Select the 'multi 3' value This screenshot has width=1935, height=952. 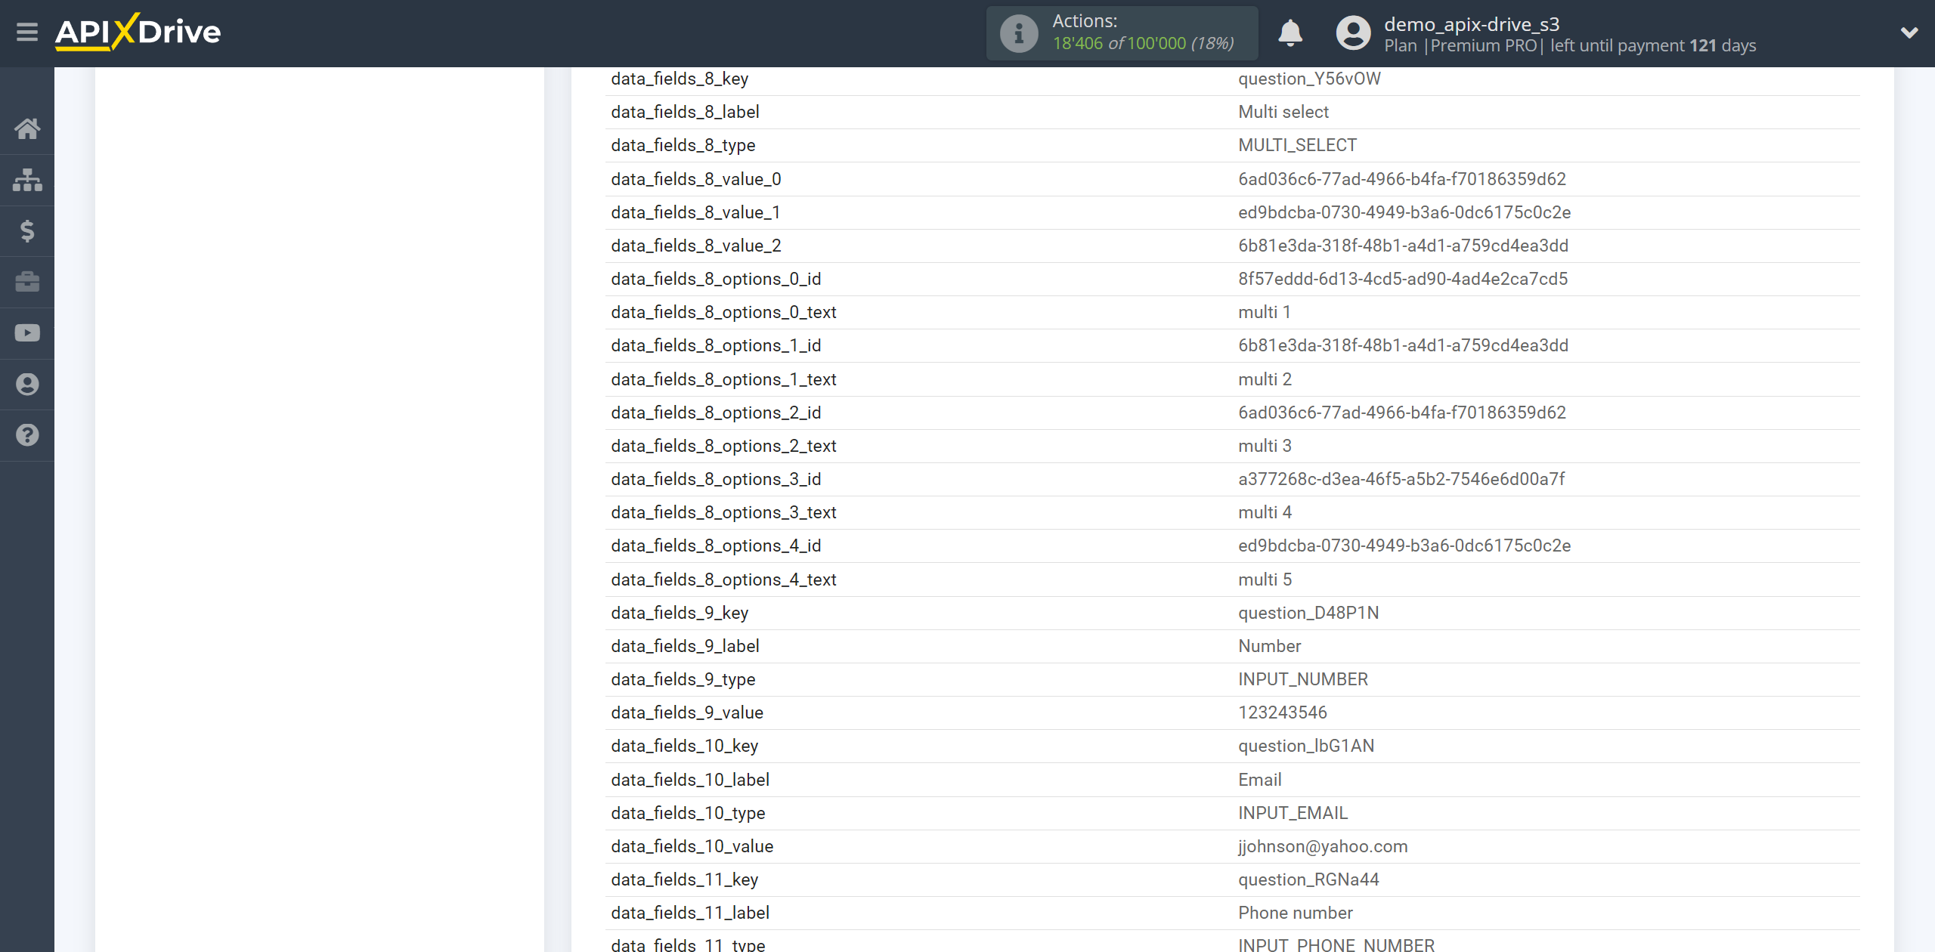1265,446
